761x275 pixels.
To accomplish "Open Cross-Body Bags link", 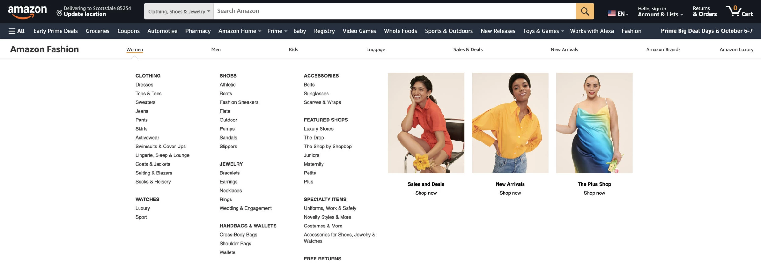I will tap(238, 235).
